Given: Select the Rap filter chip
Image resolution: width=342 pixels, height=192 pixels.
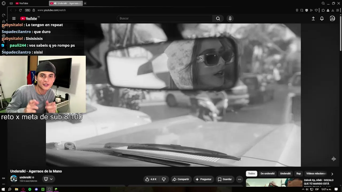Looking at the screenshot, I should [x=298, y=174].
